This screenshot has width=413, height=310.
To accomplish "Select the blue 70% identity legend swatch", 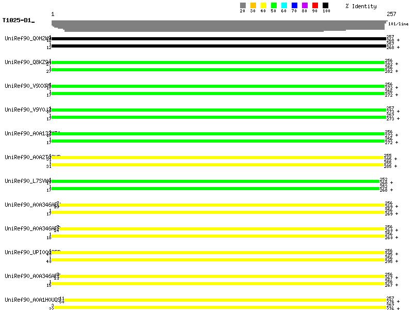I will point(294,5).
